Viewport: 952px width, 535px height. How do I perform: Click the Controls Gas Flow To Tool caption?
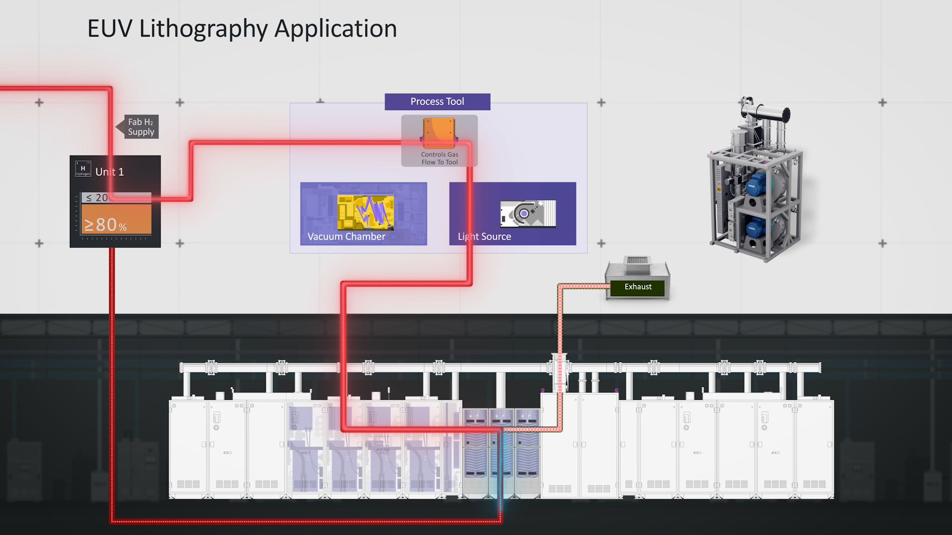tap(439, 159)
